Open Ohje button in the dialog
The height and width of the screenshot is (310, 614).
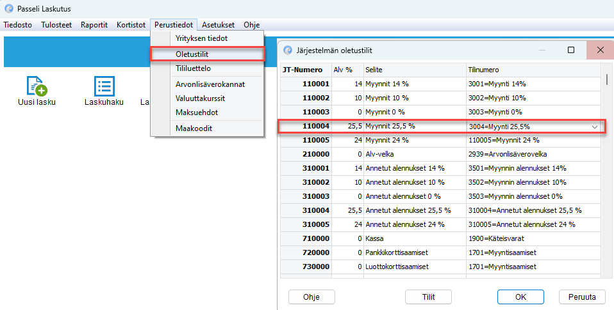point(311,297)
